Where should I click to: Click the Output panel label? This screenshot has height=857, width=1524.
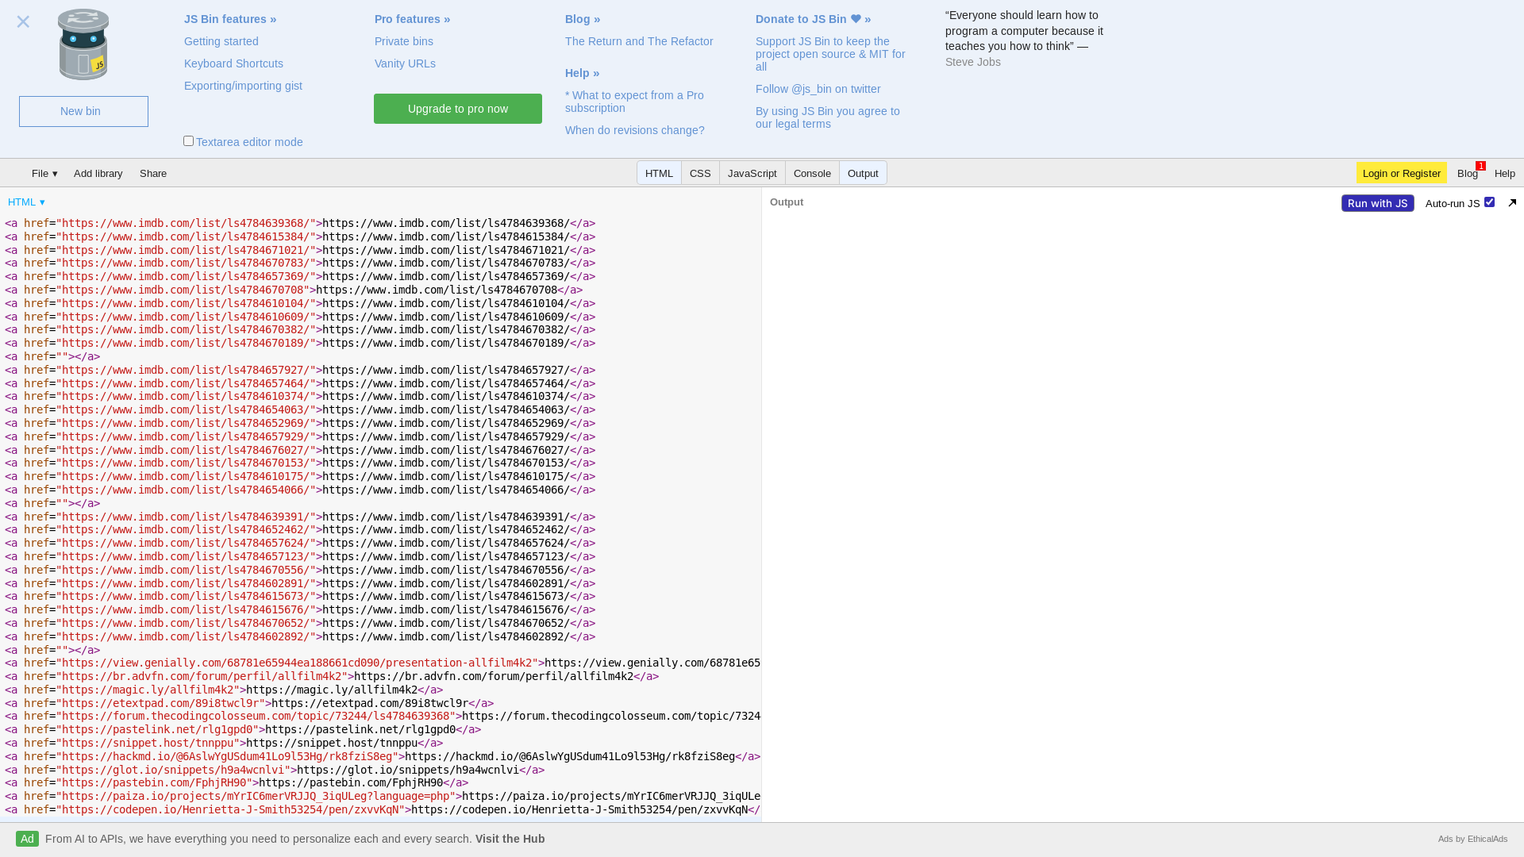pos(787,202)
